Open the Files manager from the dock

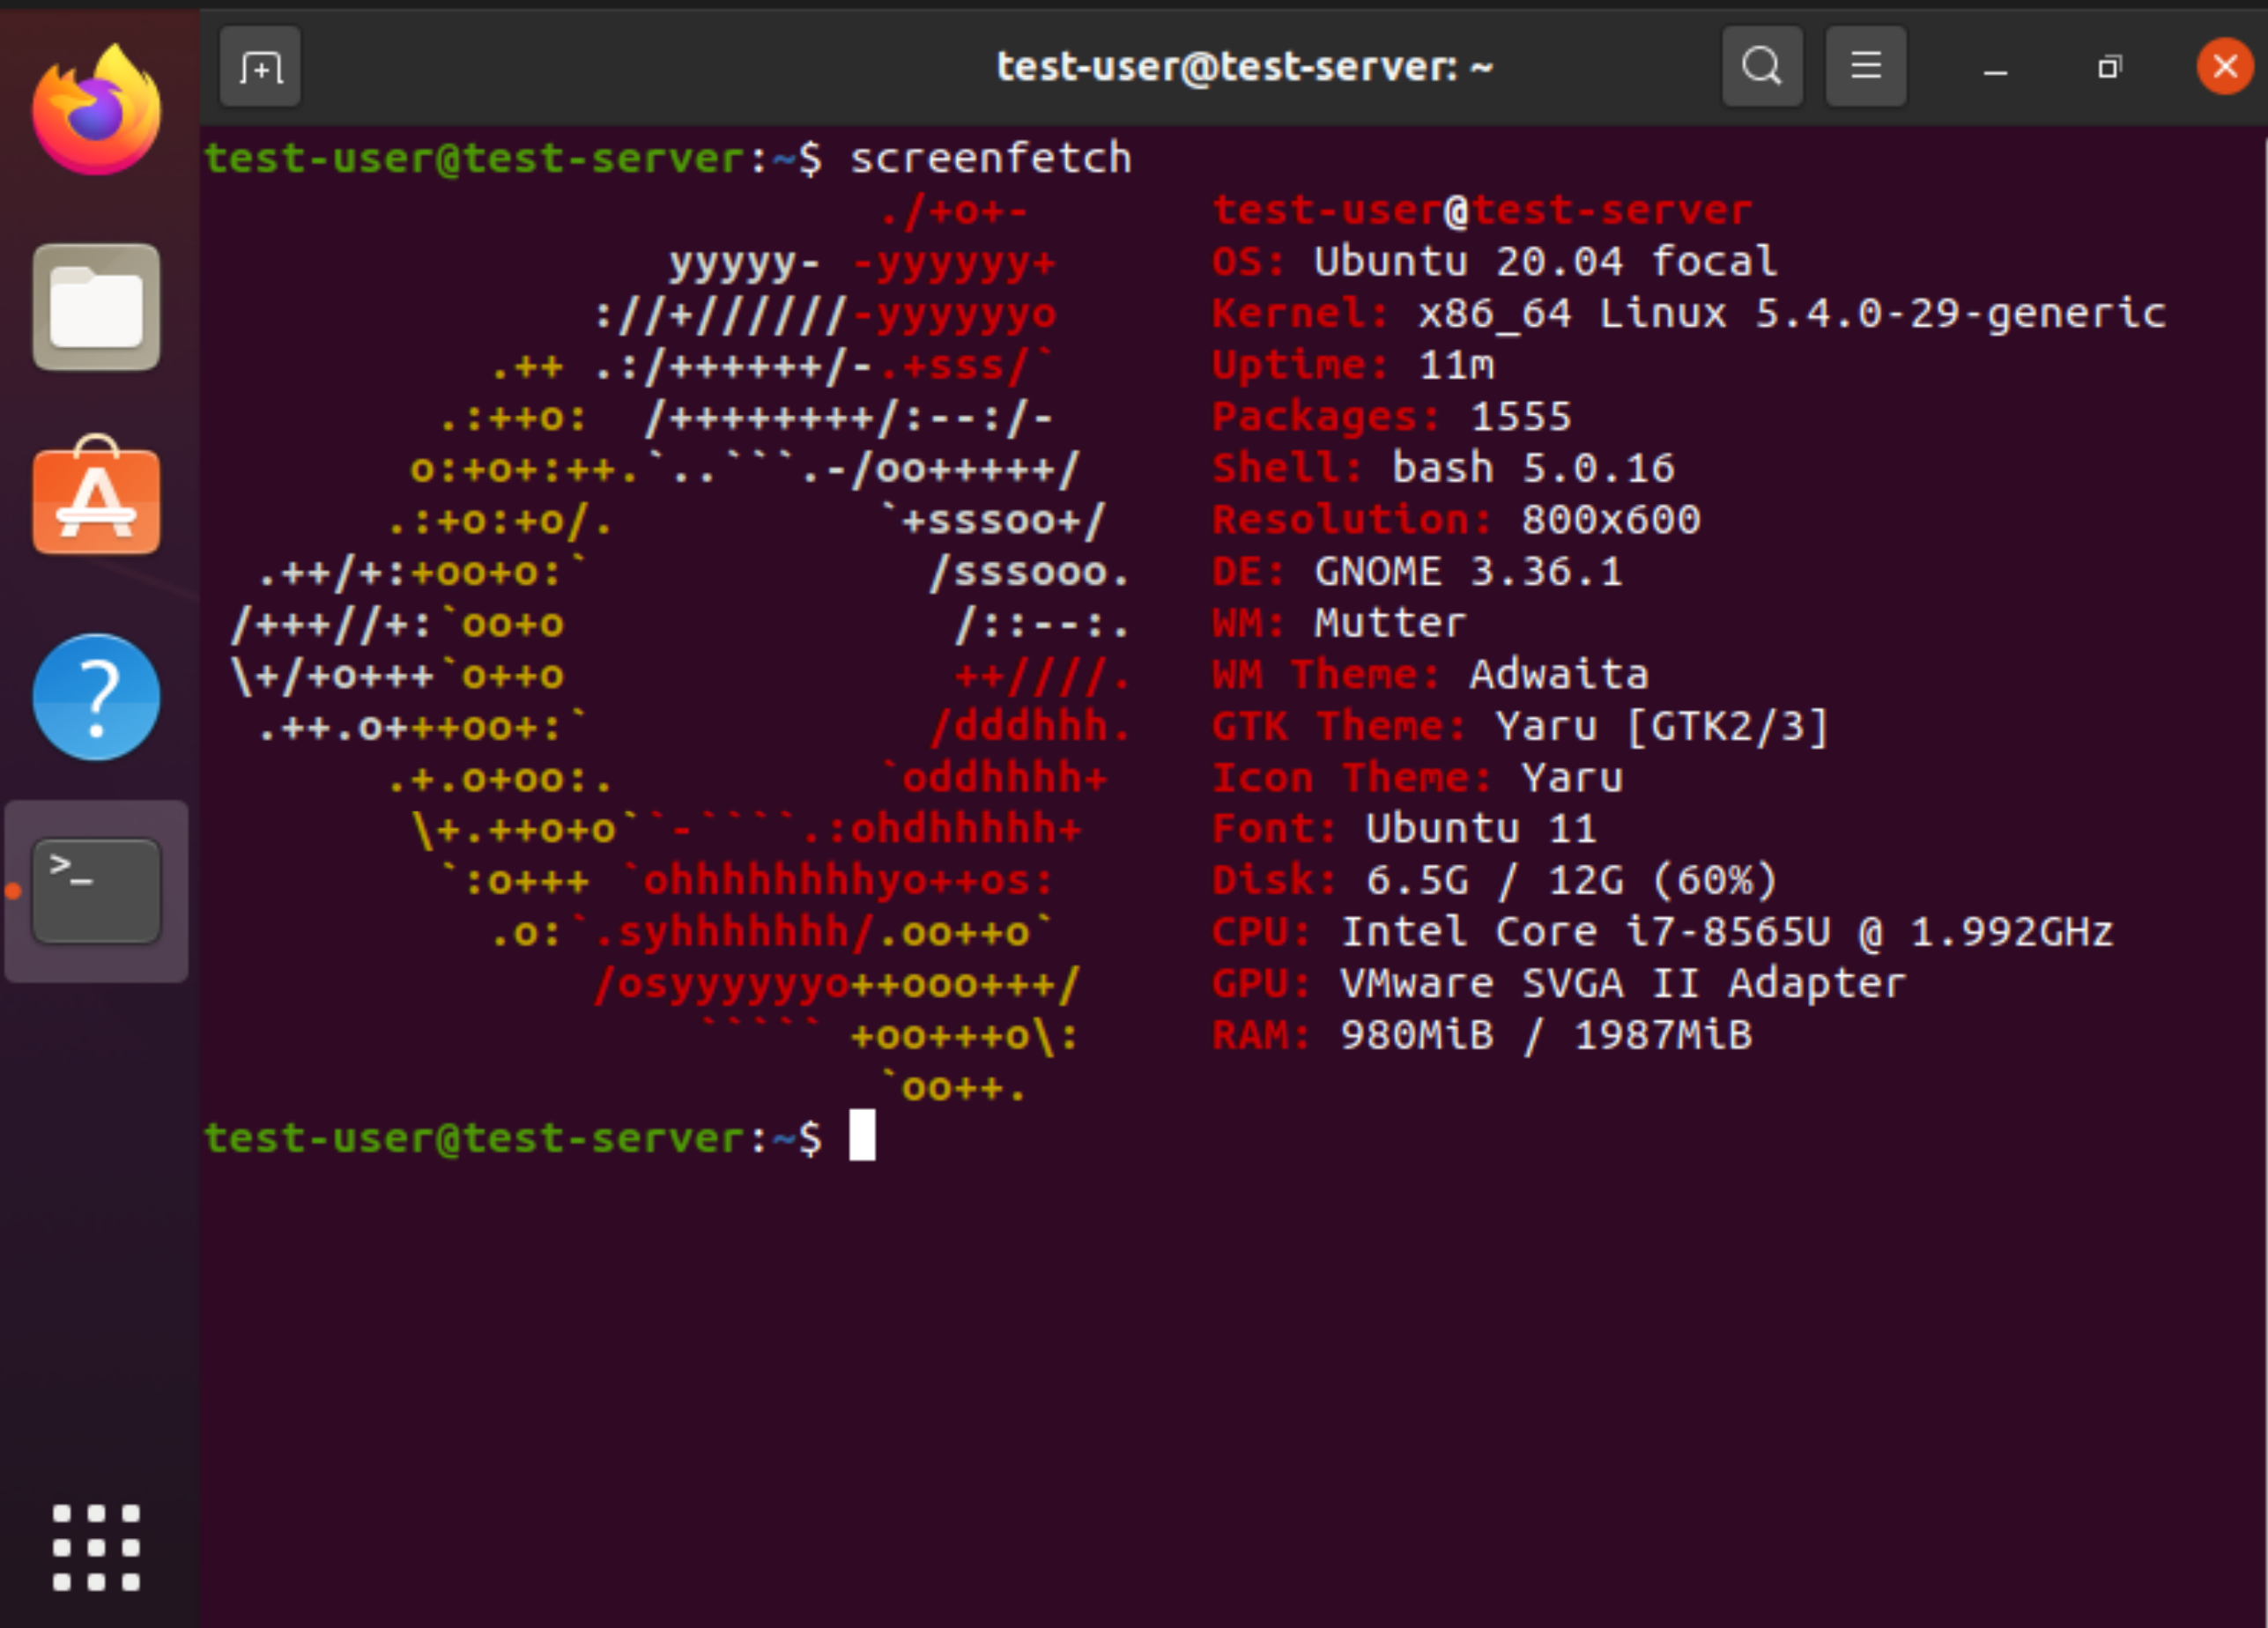coord(96,307)
